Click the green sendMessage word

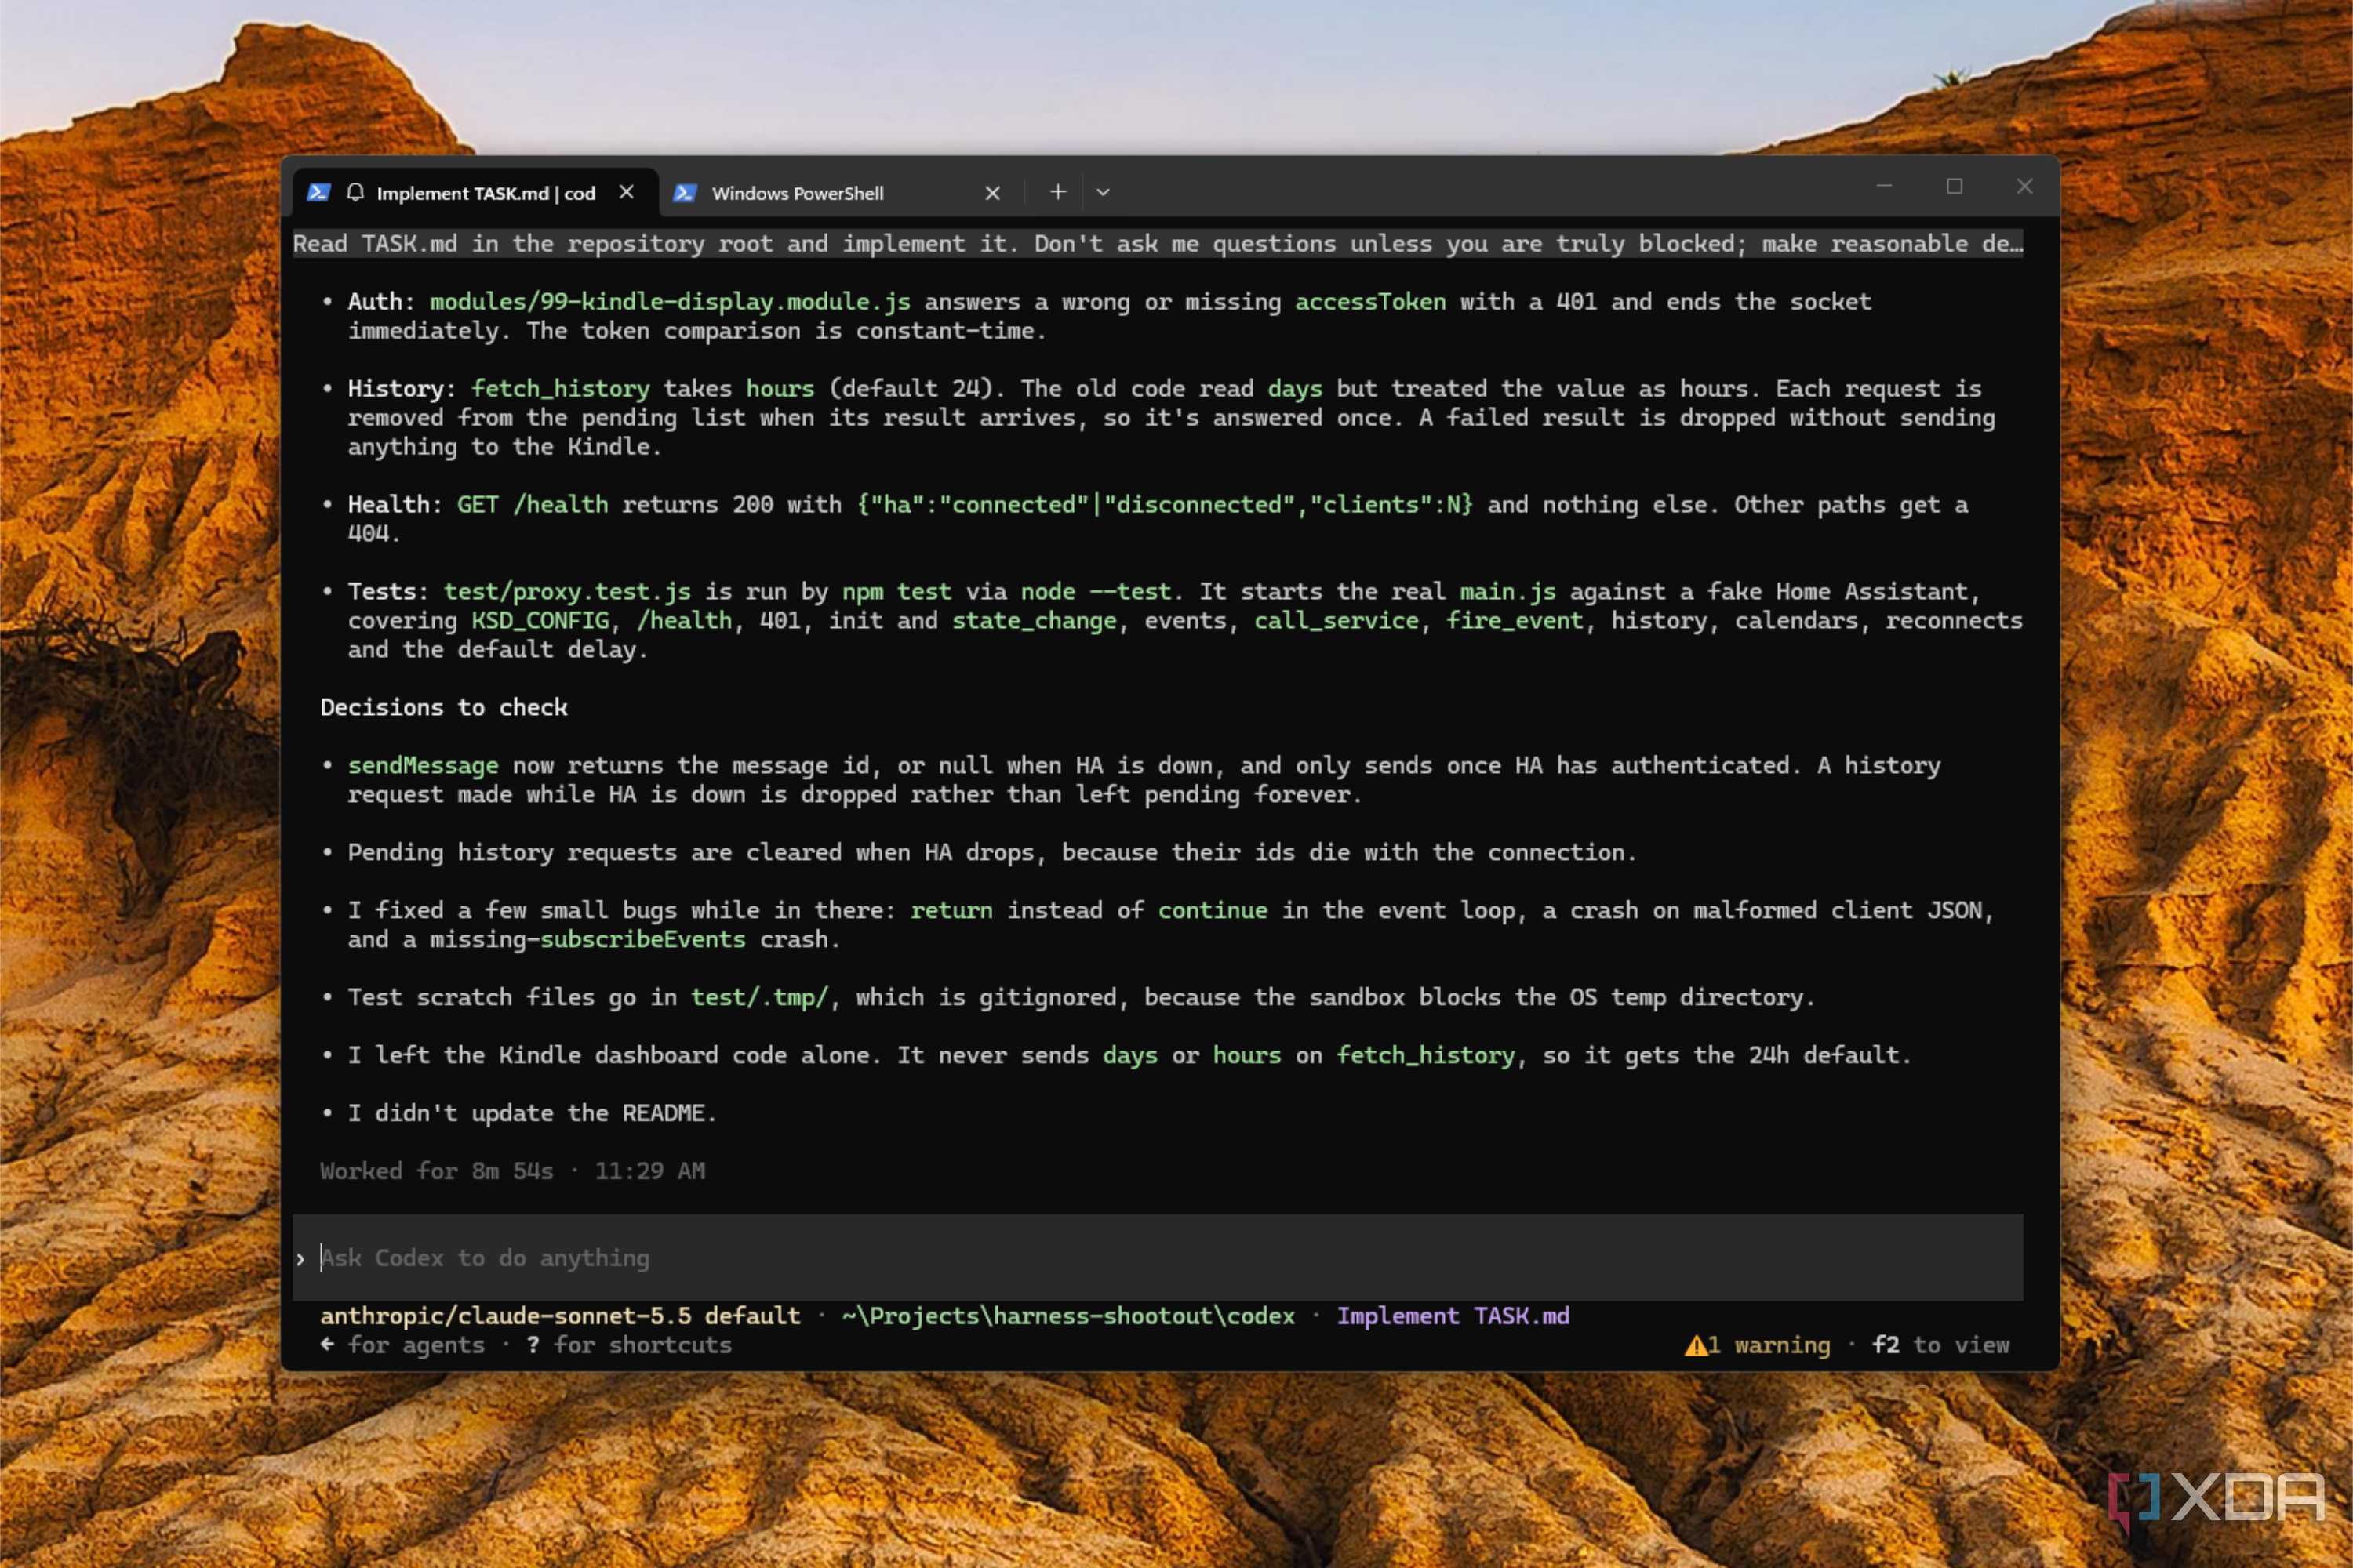(x=424, y=766)
